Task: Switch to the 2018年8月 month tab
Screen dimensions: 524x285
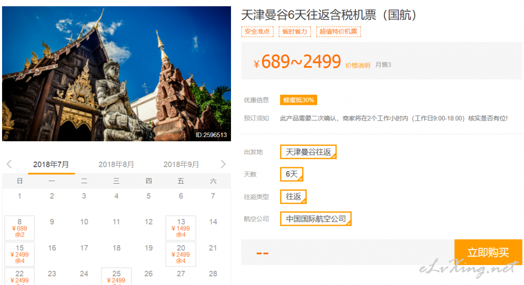Action: click(116, 165)
